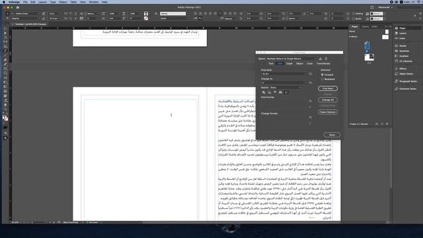Open special characters menu for Find what
The image size is (423, 238).
tap(311, 73)
